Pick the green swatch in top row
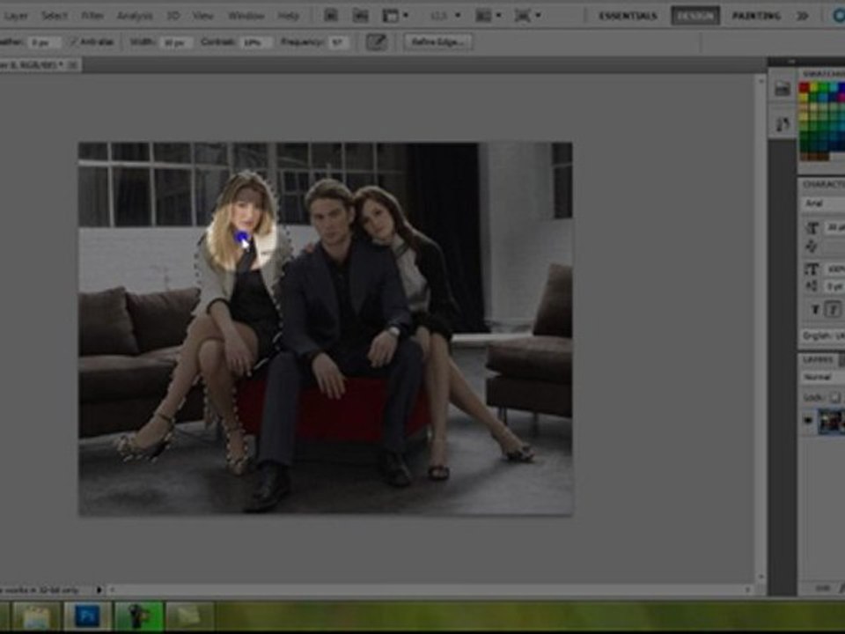This screenshot has width=845, height=634. pos(823,87)
